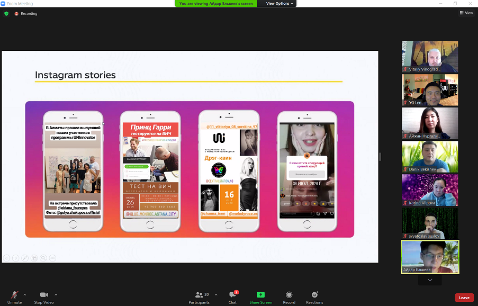Select Айдар Елькеев video thumbnail
This screenshot has width=478, height=306.
point(430,257)
